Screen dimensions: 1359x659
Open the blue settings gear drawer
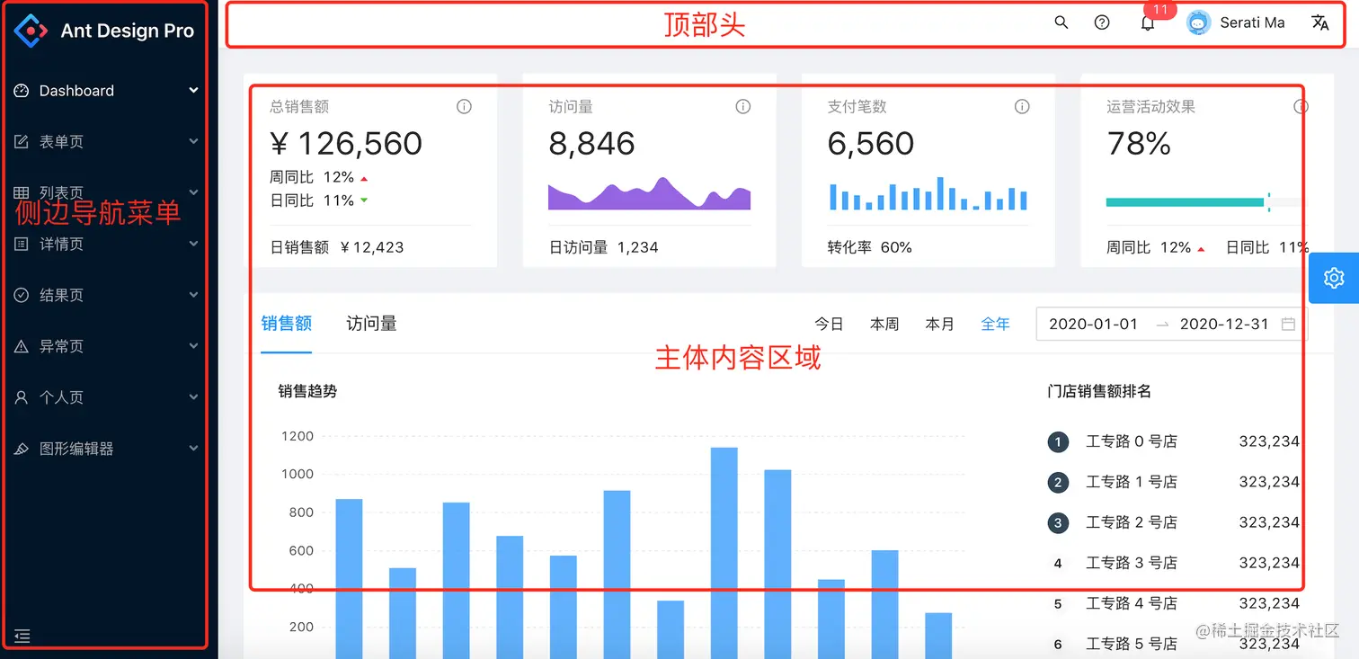pyautogui.click(x=1334, y=278)
